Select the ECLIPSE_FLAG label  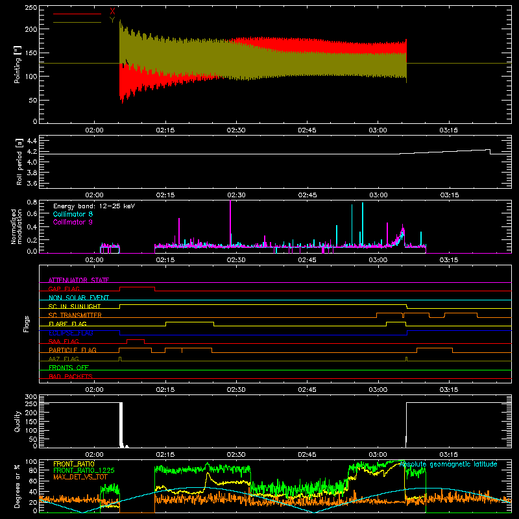coord(71,333)
